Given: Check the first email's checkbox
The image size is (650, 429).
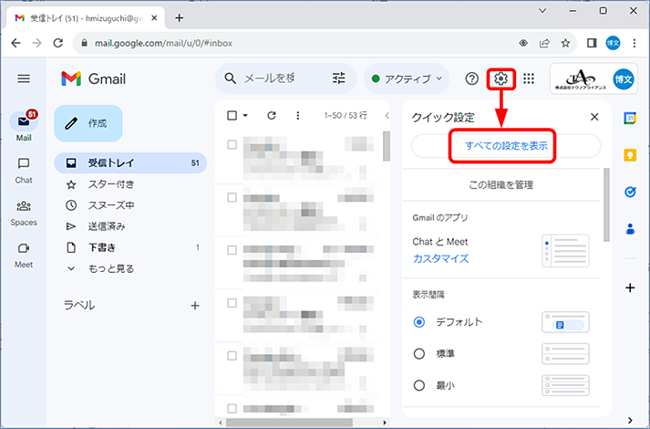Looking at the screenshot, I should [232, 144].
